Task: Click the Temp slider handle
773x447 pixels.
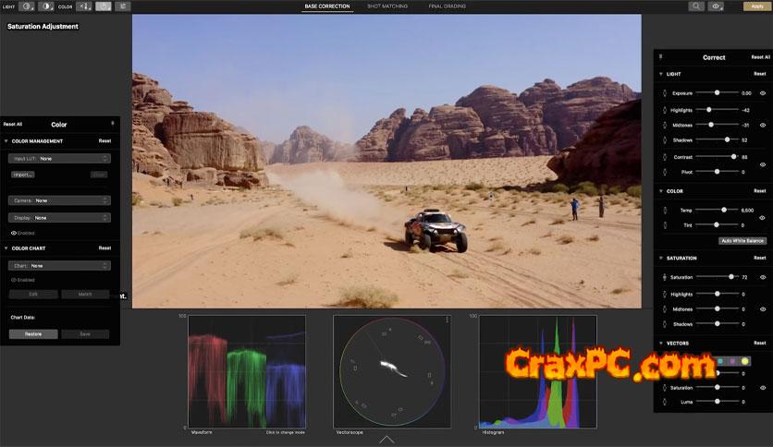Action: (724, 211)
